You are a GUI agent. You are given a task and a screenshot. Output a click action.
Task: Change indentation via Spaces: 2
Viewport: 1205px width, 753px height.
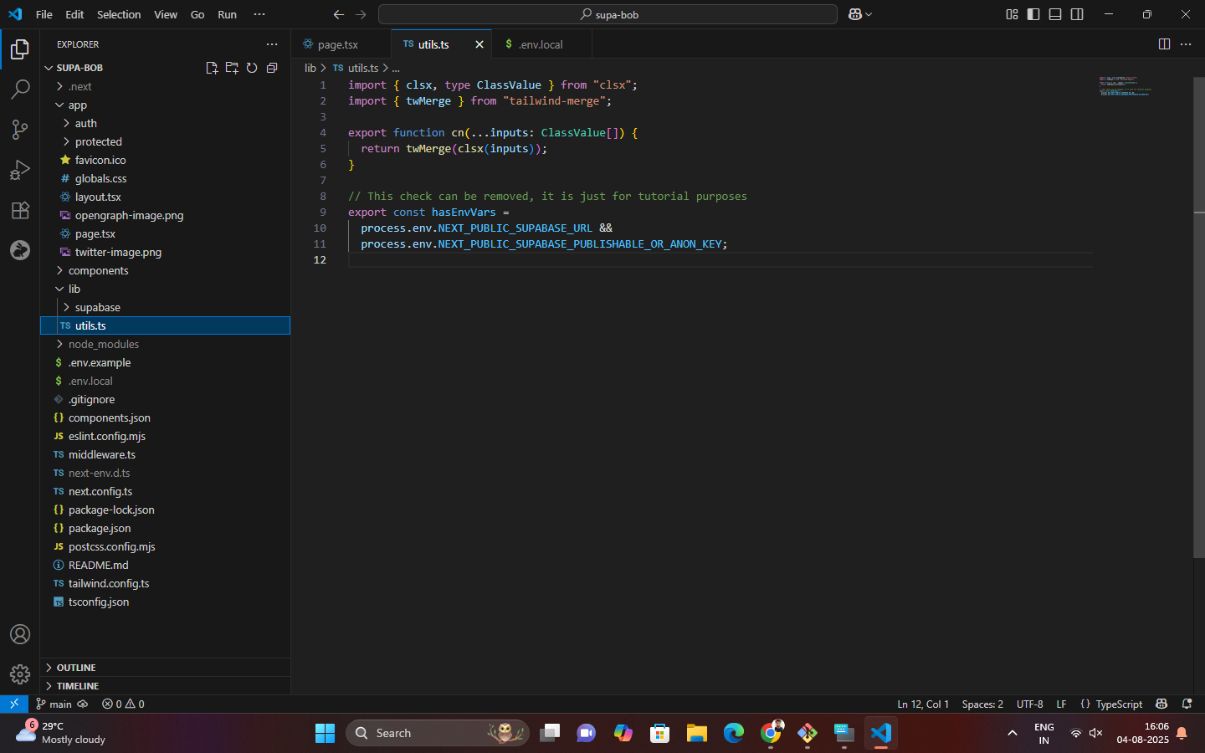982,704
